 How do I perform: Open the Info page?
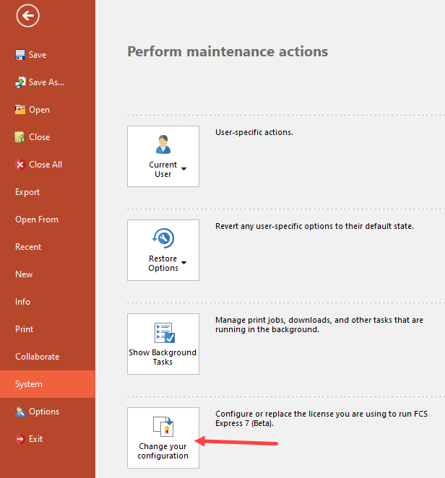tap(22, 302)
